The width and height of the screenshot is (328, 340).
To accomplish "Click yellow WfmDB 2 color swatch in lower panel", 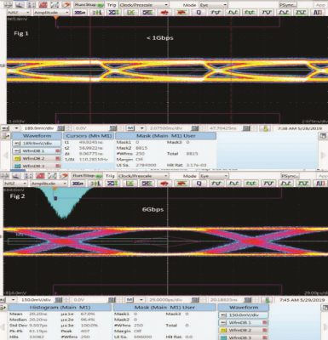I will 223,330.
